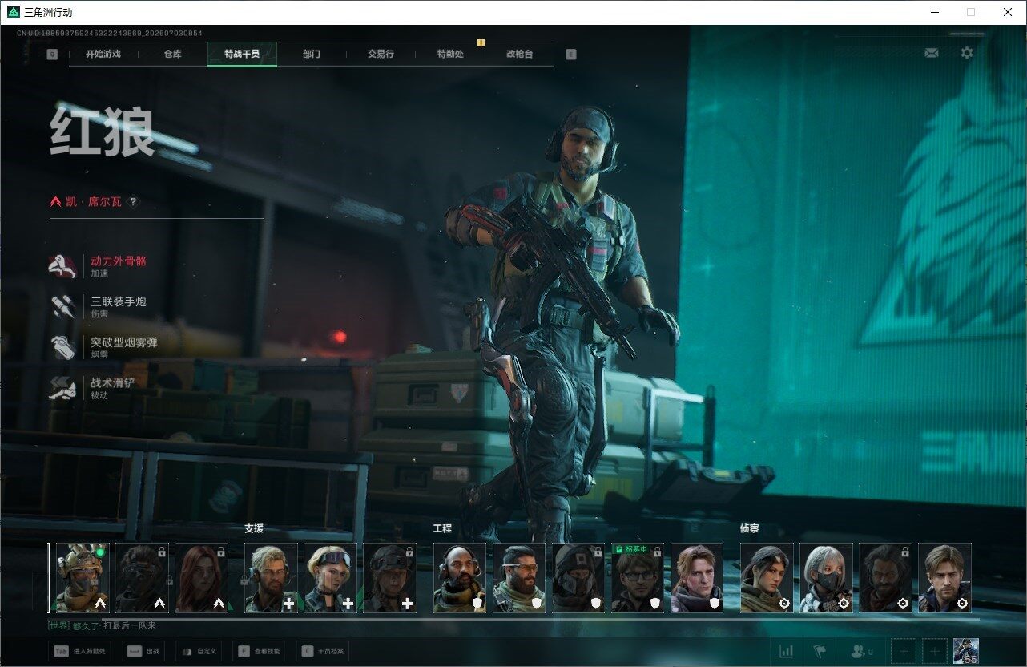Open the settings gear icon

tap(967, 53)
